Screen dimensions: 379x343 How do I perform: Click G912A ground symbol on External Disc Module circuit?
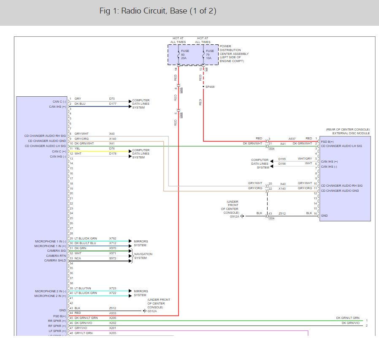[242, 216]
